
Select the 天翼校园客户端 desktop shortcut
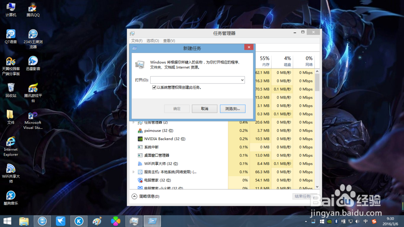tap(11, 66)
